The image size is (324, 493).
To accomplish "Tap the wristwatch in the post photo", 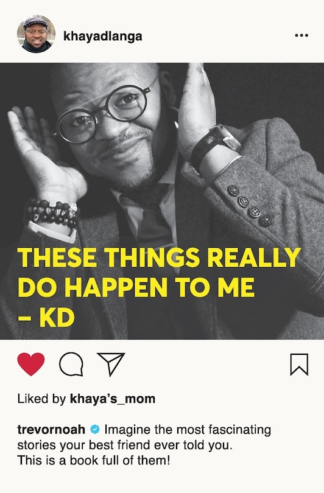I will 216,143.
